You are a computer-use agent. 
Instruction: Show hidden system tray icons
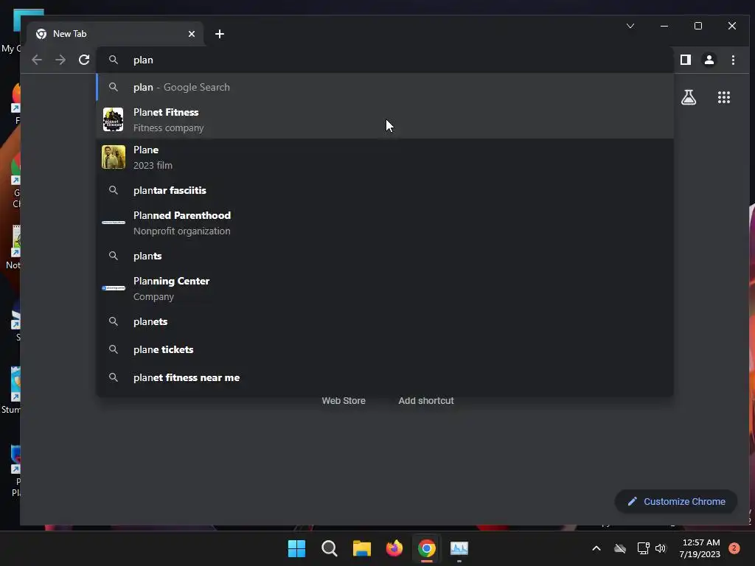click(x=596, y=548)
